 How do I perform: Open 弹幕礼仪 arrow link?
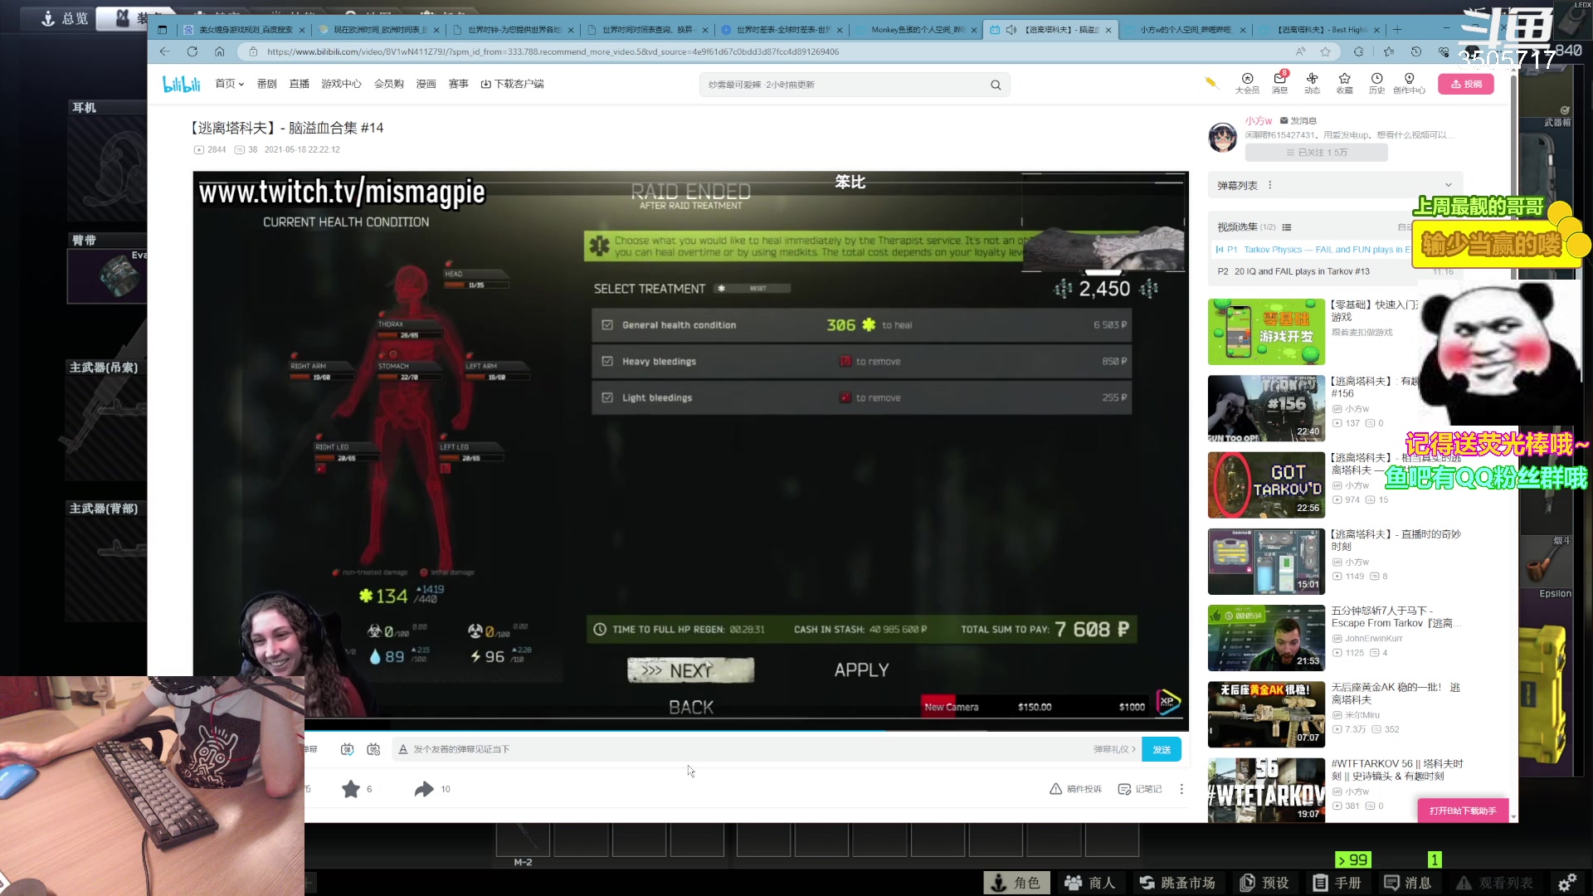[1114, 749]
